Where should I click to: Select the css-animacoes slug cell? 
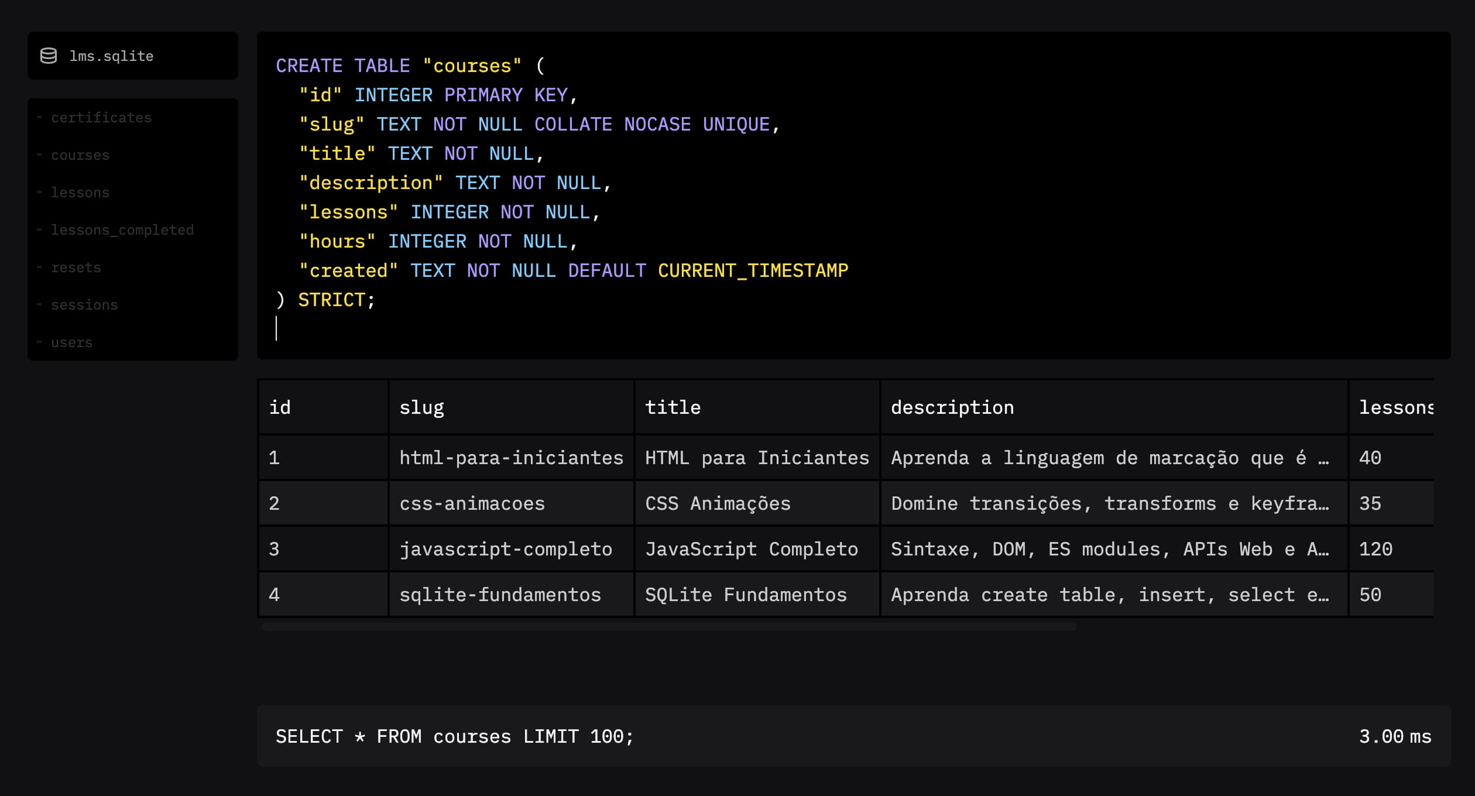tap(512, 503)
